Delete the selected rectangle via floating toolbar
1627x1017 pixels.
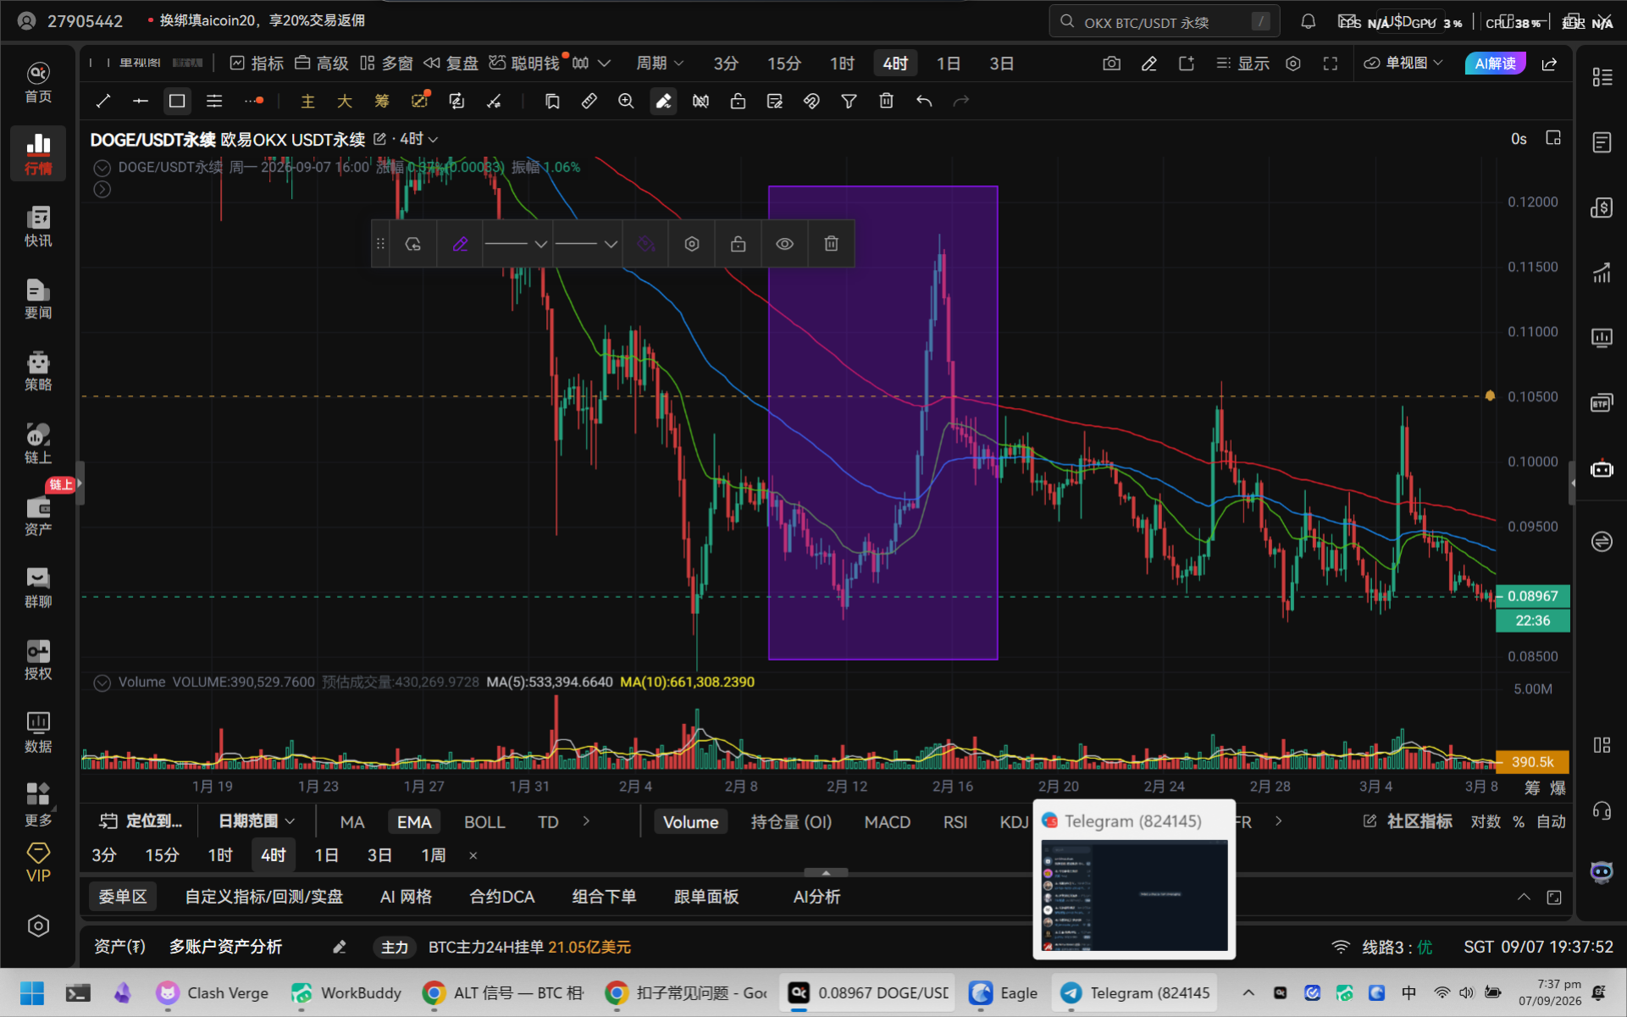click(x=832, y=244)
